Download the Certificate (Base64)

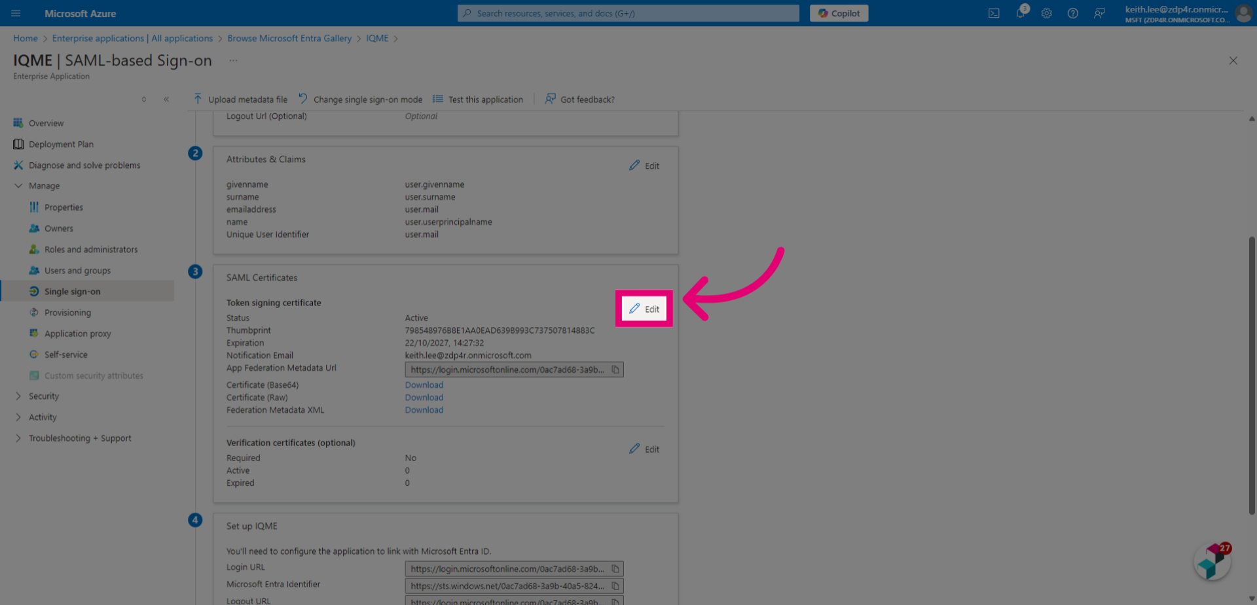coord(424,385)
